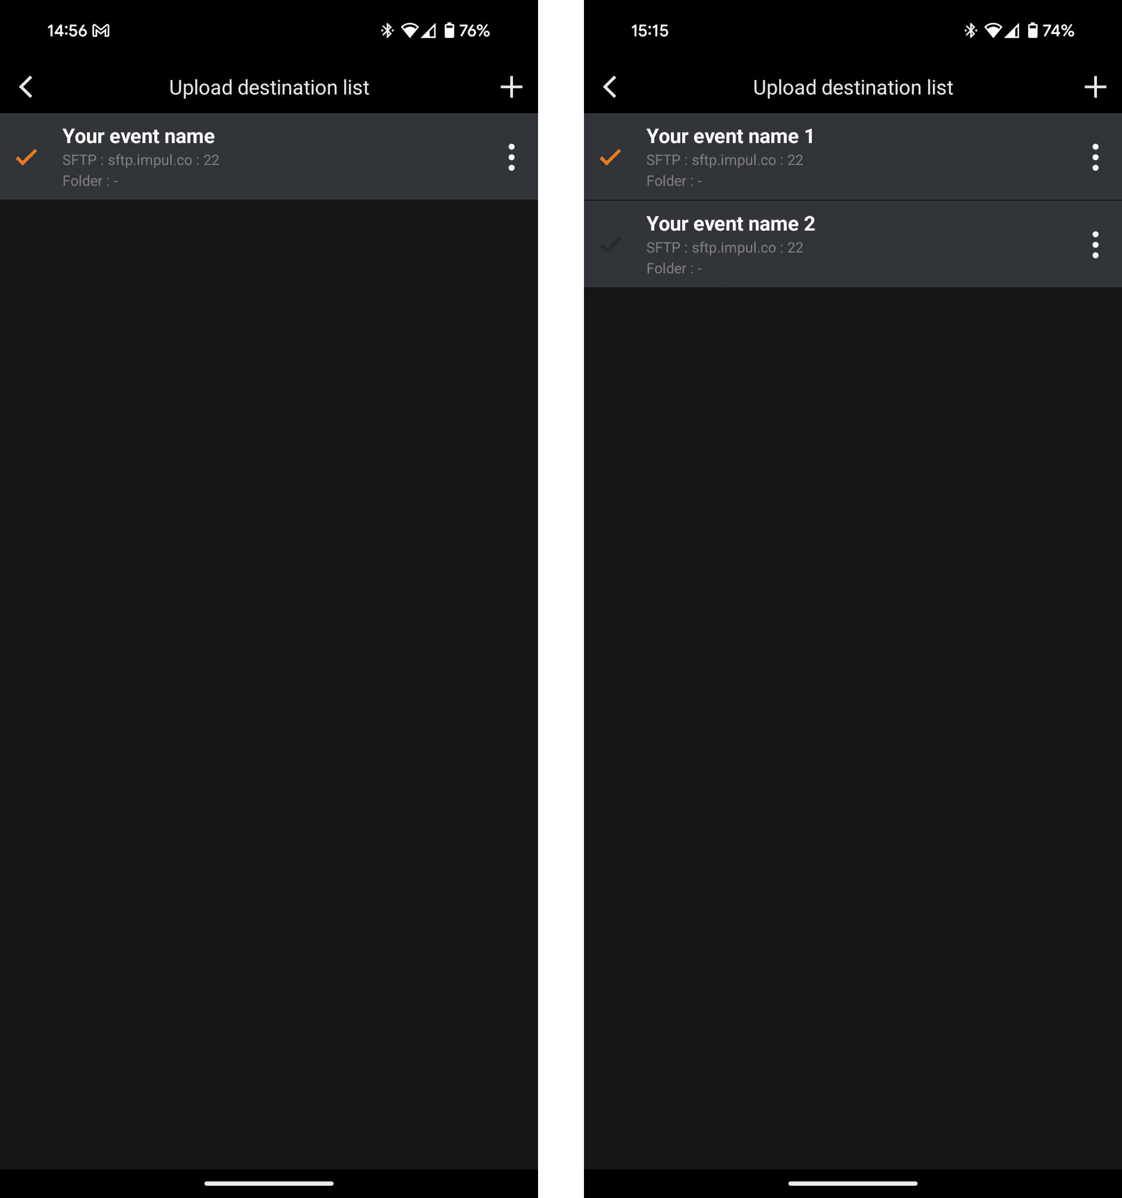1122x1198 pixels.
Task: Open three-dot menu for 'Your event name 1'
Action: [1095, 157]
